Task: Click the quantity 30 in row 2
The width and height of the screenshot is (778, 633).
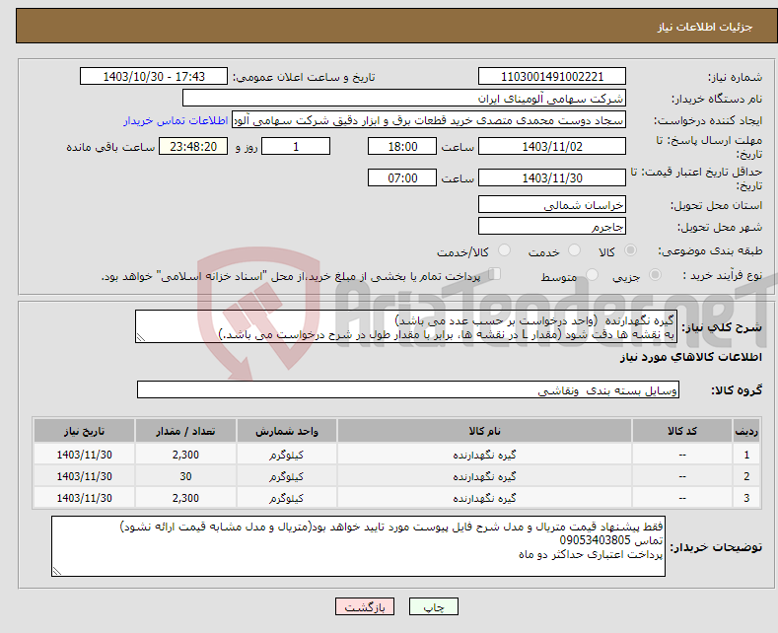Action: click(185, 476)
